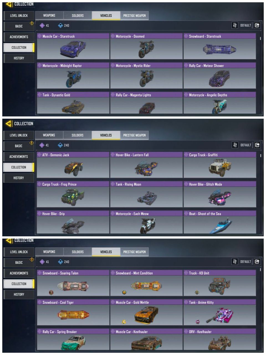Open the DEFAULT sort dropdown above Snowboard - Starstruck
The image size is (266, 355).
(245, 25)
